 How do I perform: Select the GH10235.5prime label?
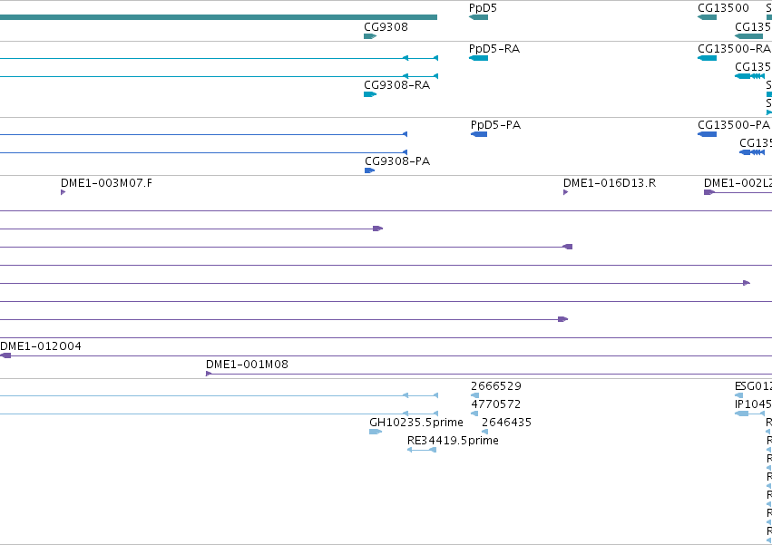point(416,422)
